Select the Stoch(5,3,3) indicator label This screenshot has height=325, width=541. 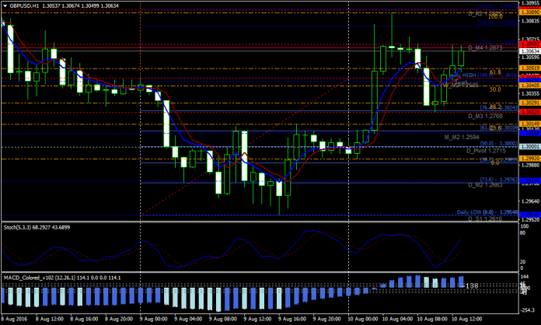click(x=17, y=226)
